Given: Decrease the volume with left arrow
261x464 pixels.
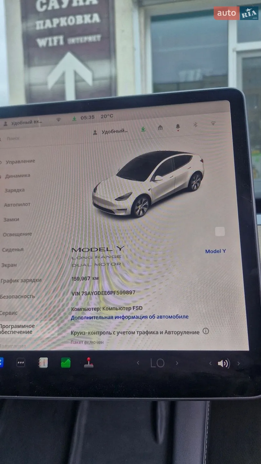Looking at the screenshot, I should tap(210, 363).
